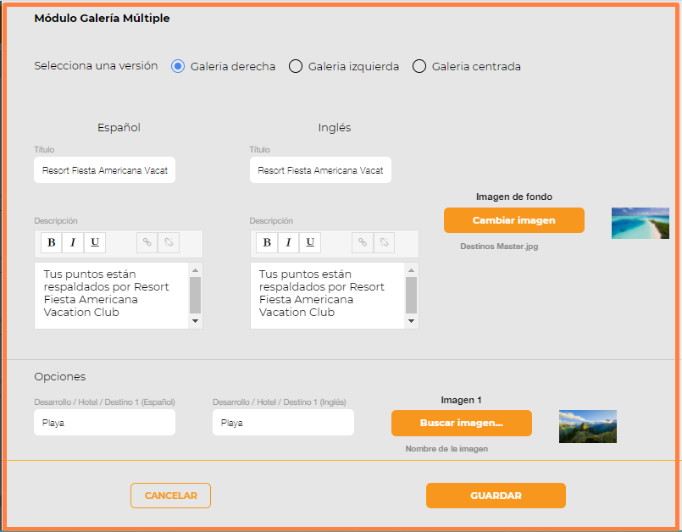Click into Inglés description text area
Viewport: 682px width, 532px height.
click(x=328, y=296)
